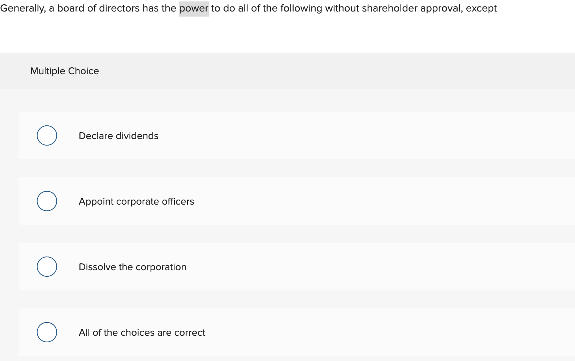The height and width of the screenshot is (361, 575).
Task: Click the 'All of the choices are correct' text
Action: (x=142, y=333)
